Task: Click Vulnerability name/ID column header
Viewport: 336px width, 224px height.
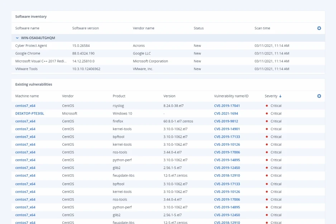Action: (x=231, y=96)
